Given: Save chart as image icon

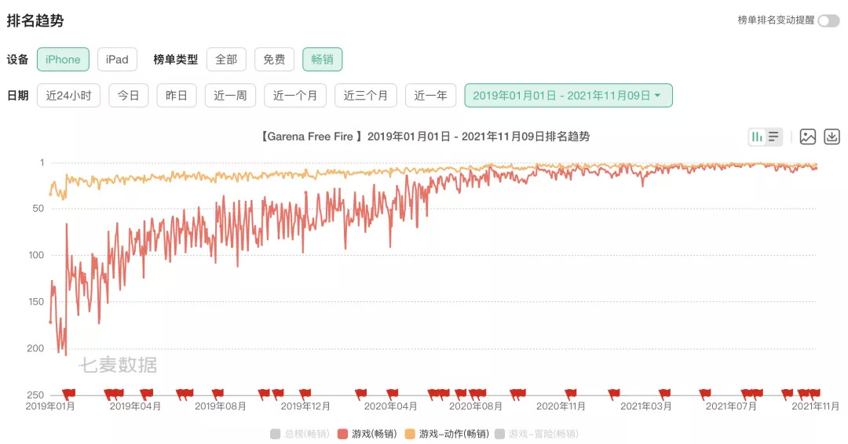Looking at the screenshot, I should [x=807, y=137].
